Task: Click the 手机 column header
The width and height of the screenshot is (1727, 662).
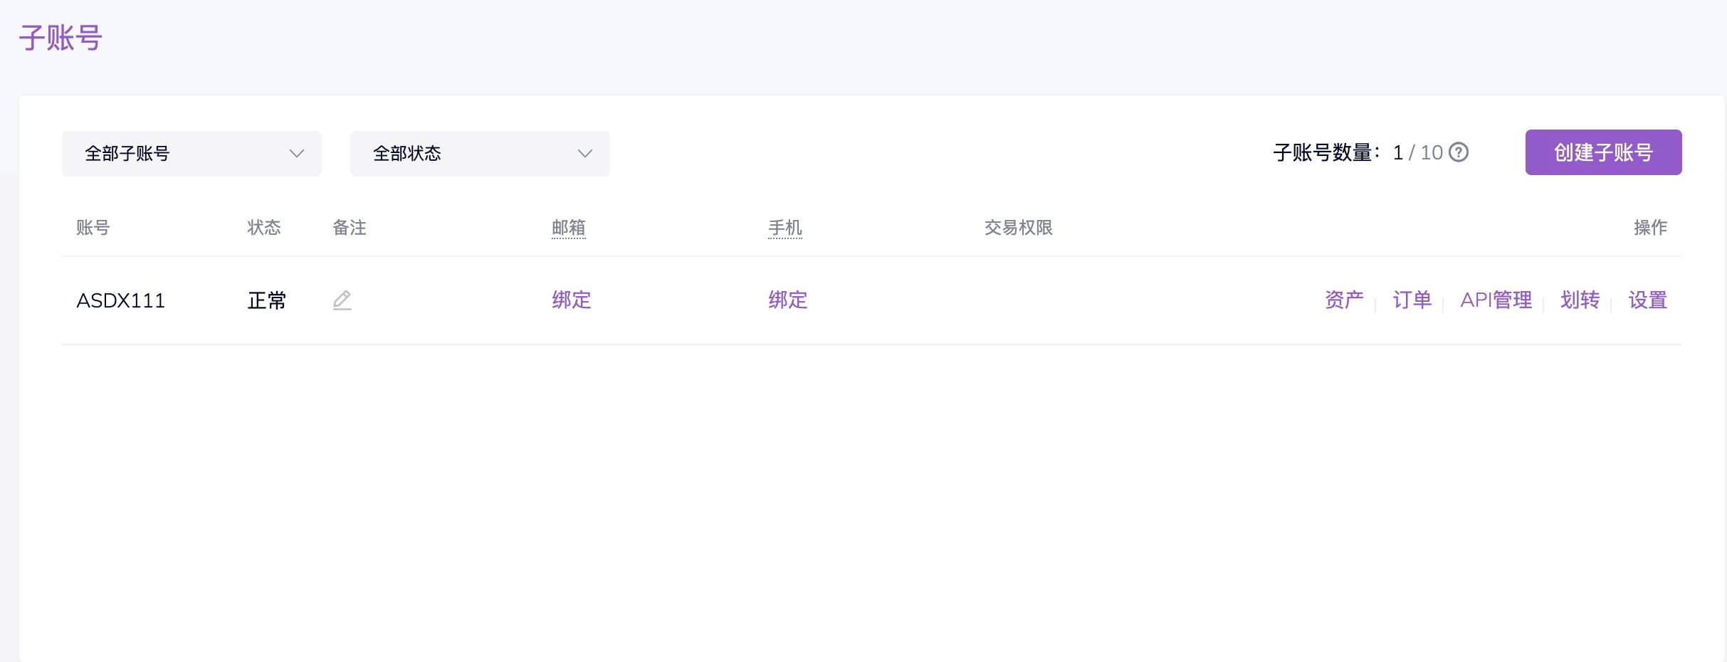Action: coord(785,228)
